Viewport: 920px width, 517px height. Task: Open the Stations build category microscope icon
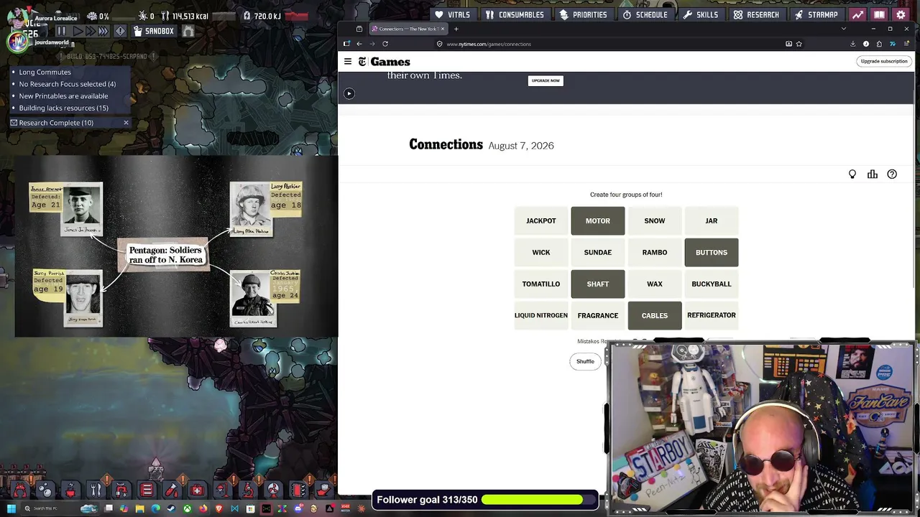pos(247,490)
